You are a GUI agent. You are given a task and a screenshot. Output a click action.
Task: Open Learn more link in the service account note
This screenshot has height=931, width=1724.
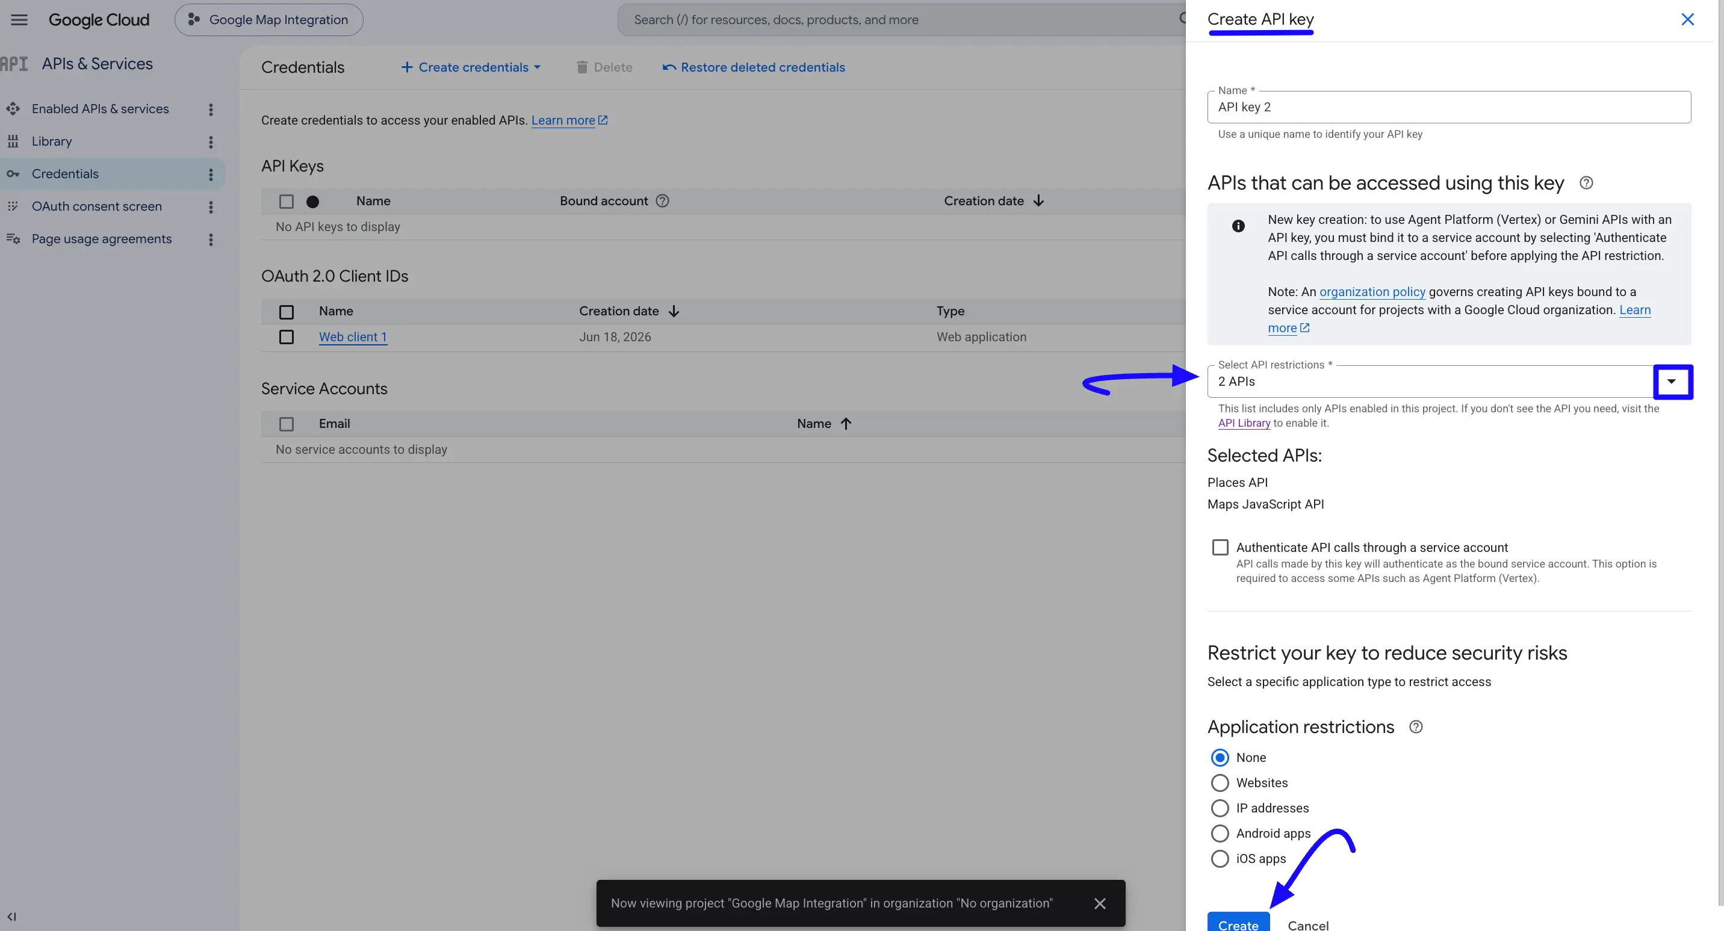(1634, 310)
